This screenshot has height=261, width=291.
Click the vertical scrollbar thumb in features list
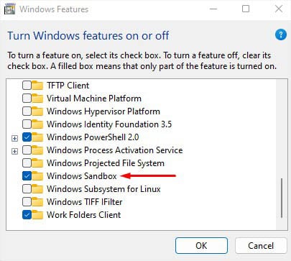point(282,198)
